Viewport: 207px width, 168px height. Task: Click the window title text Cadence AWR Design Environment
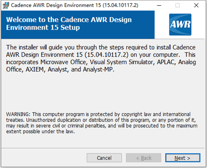pyautogui.click(x=52, y=5)
